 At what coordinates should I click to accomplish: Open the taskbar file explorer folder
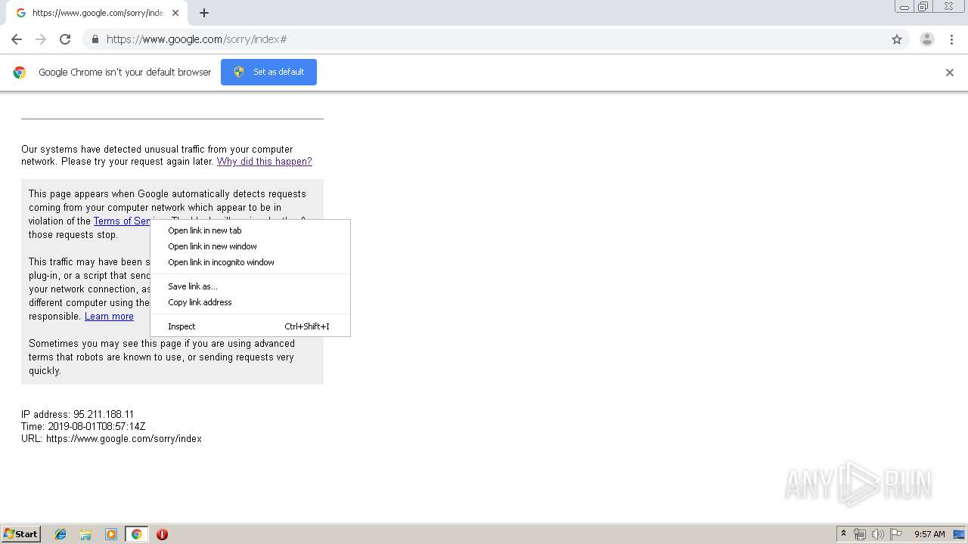pos(85,534)
